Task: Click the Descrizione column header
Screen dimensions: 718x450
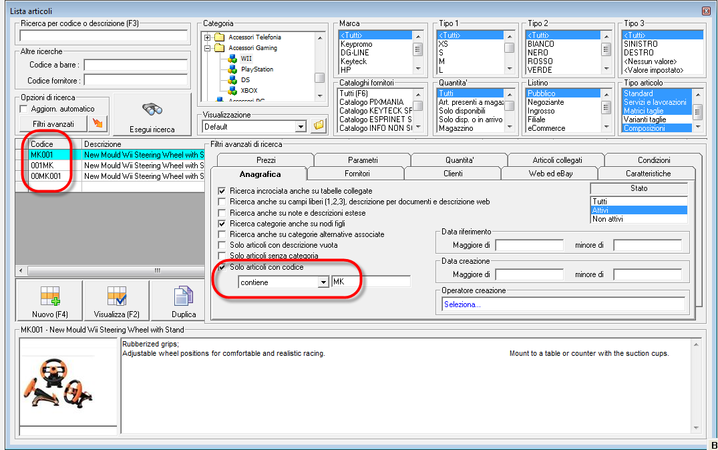Action: point(144,144)
